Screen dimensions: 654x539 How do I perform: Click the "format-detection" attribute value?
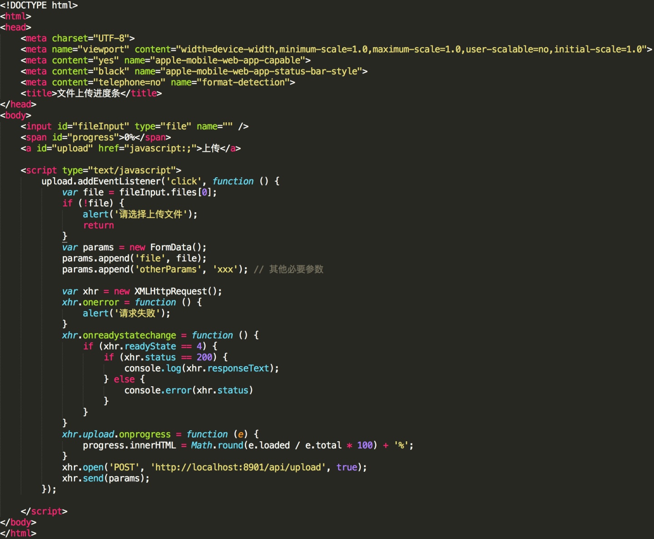point(243,82)
